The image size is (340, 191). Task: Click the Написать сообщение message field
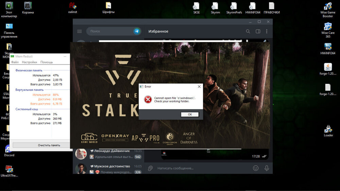(203, 168)
